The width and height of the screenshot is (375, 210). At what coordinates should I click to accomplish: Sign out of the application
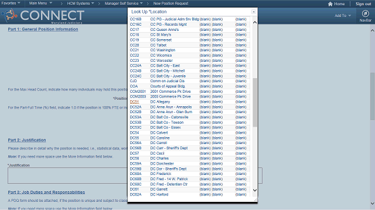pos(363,4)
